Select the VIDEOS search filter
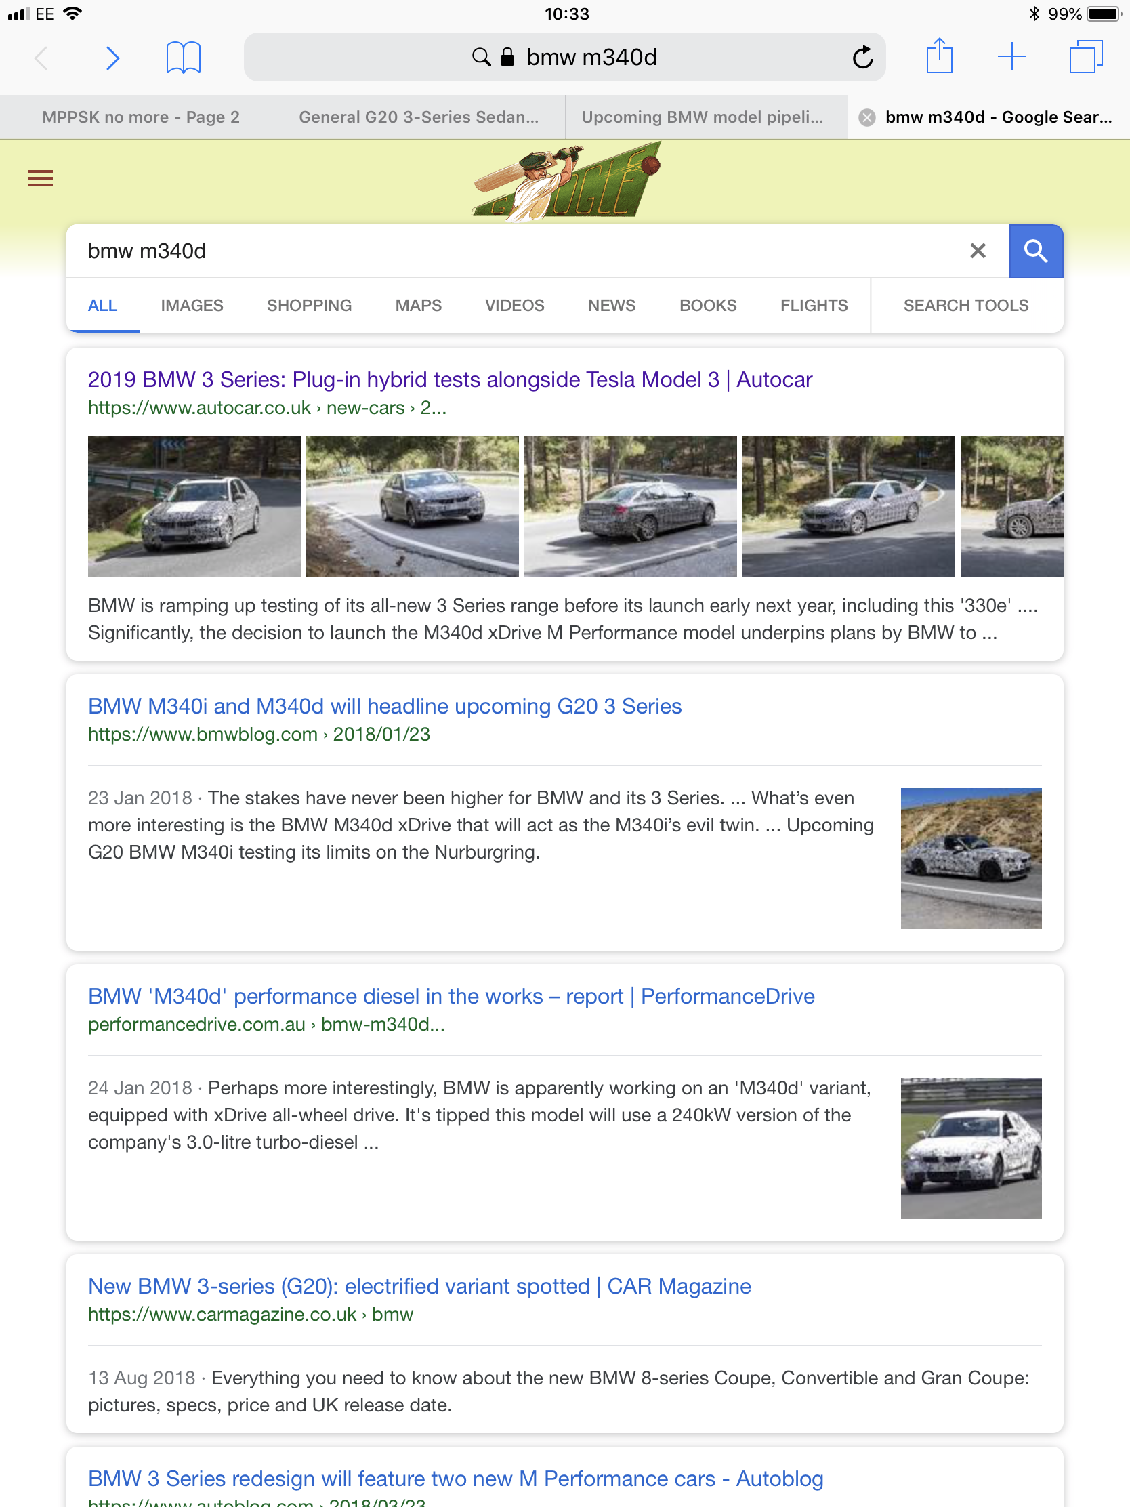This screenshot has height=1507, width=1130. coord(514,305)
